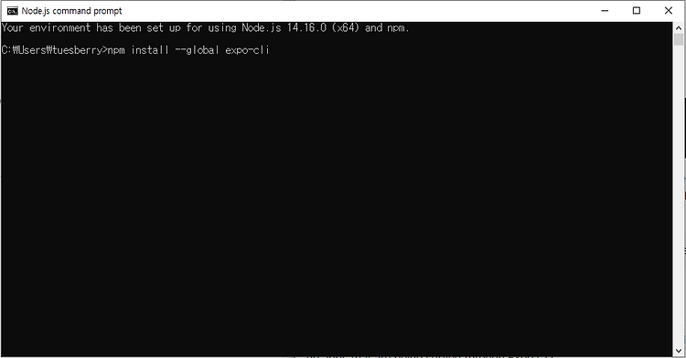Viewport: 686px width, 358px height.
Task: Click the word "environment" in first line
Action: tap(60, 27)
